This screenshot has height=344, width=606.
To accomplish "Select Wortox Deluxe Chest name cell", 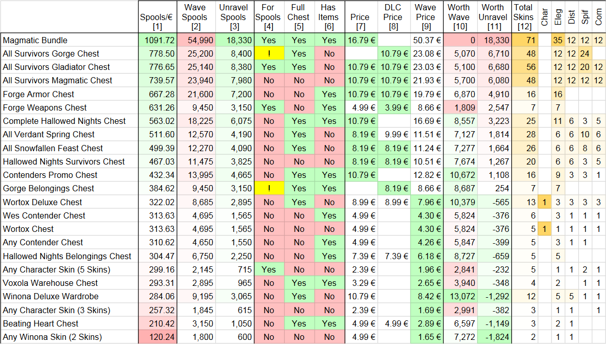I will pyautogui.click(x=43, y=202).
